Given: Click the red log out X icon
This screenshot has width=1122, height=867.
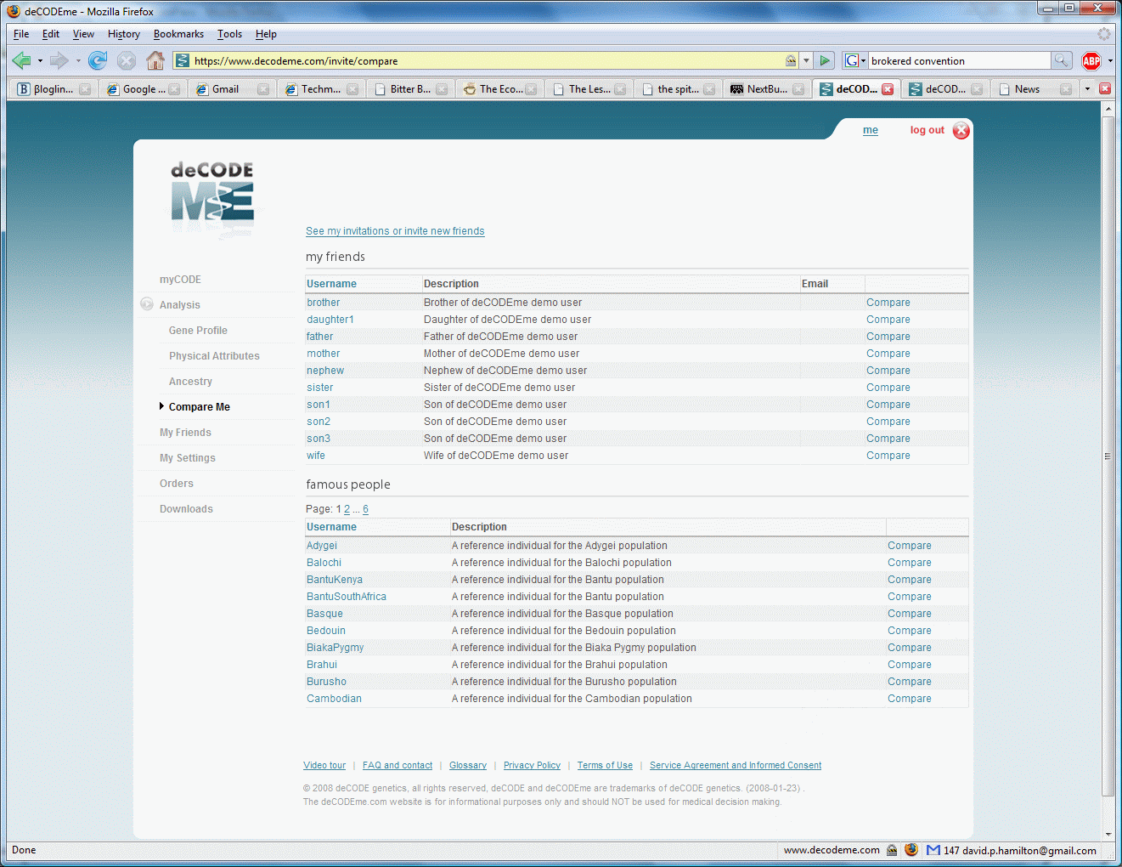Looking at the screenshot, I should coord(961,130).
